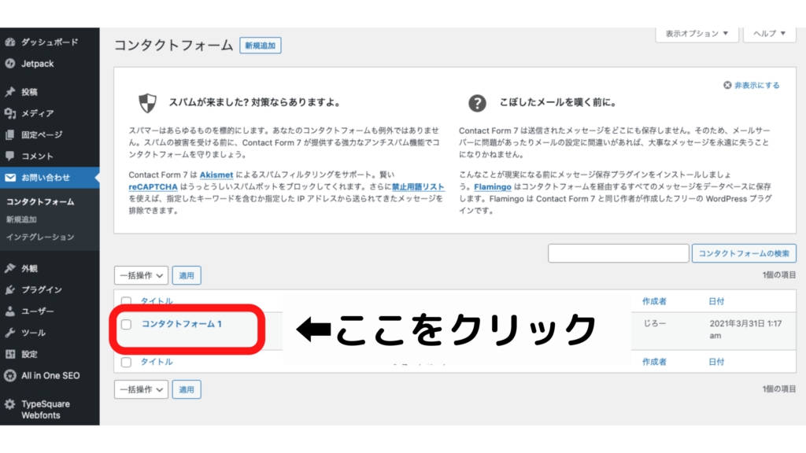
Task: Click the 新規追加 button next to the page title
Action: (x=260, y=46)
